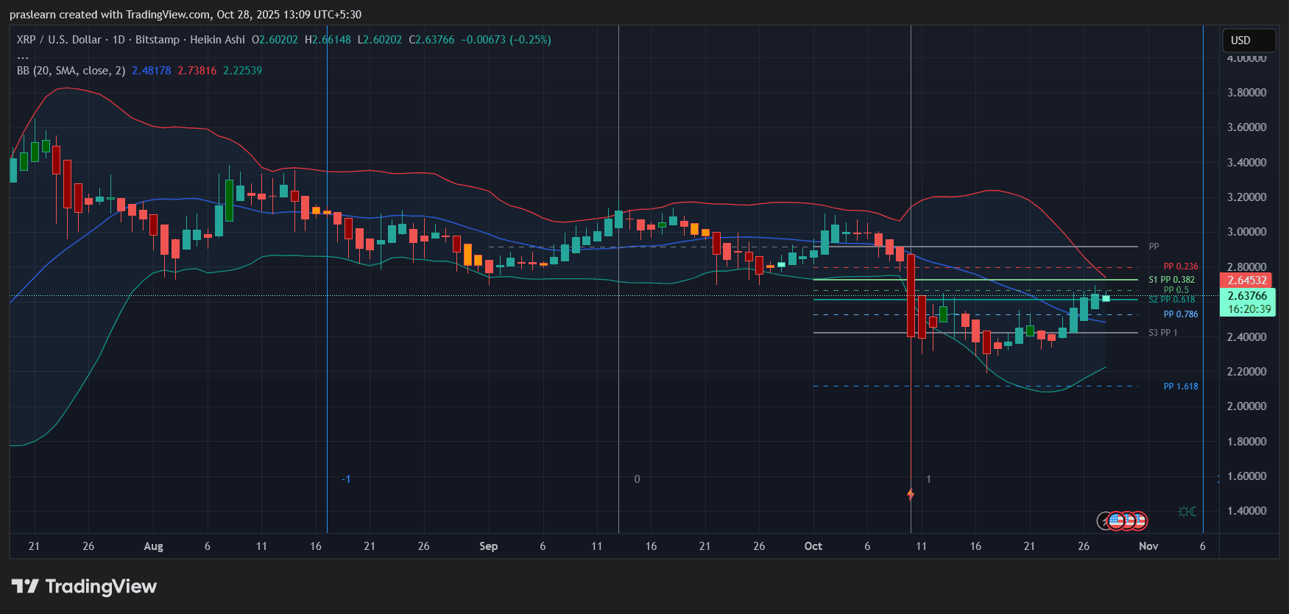Click the Bitstamp exchange label
Image resolution: width=1289 pixels, height=614 pixels.
158,40
